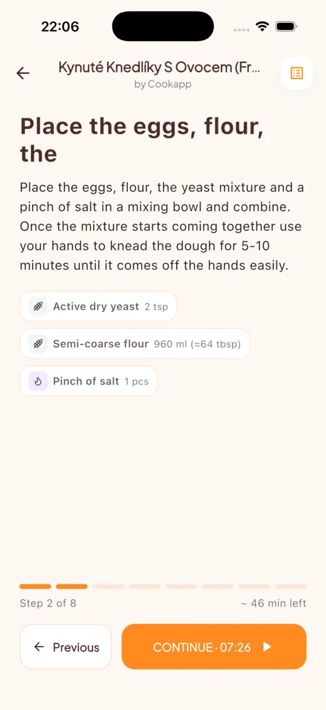Image resolution: width=326 pixels, height=710 pixels.
Task: Tap the recipe title Kynuté Knedlíky S Ovocem
Action: coord(159,68)
